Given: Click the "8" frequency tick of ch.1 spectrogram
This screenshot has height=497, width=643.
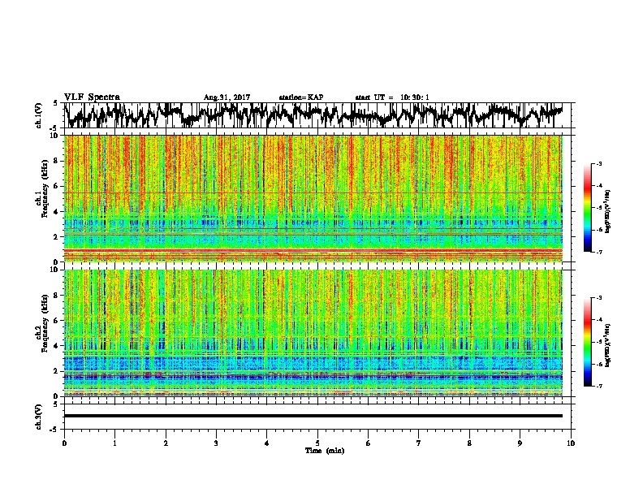Looking at the screenshot, I should (x=58, y=161).
